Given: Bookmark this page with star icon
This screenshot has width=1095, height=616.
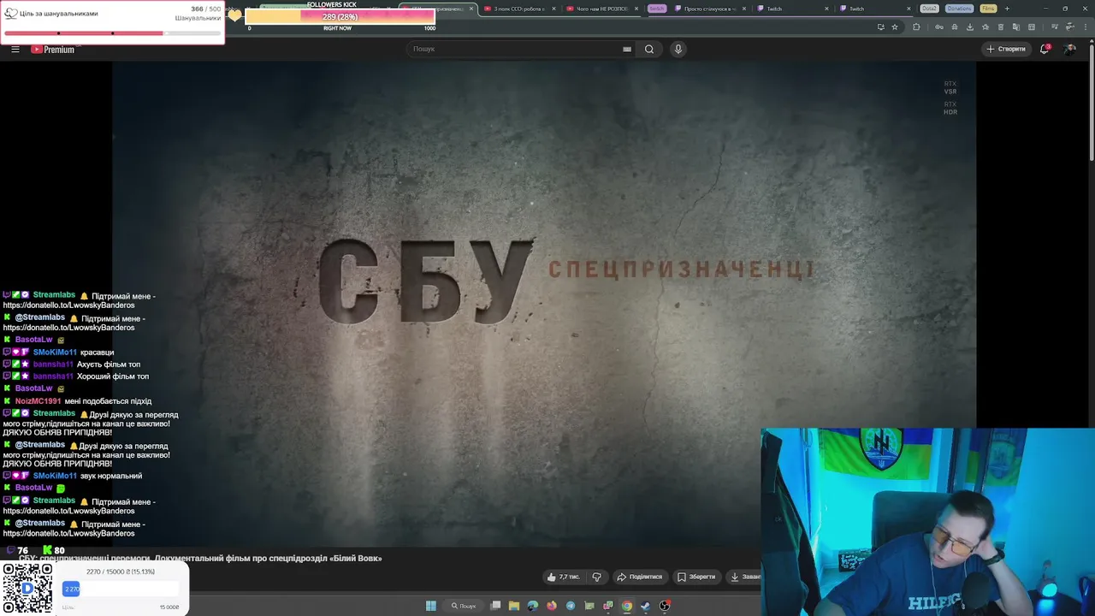Looking at the screenshot, I should [x=895, y=27].
